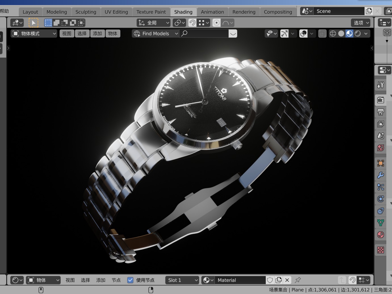Switch viewport to wireframe shading mode
Viewport: 392px width, 294px height.
pyautogui.click(x=333, y=33)
